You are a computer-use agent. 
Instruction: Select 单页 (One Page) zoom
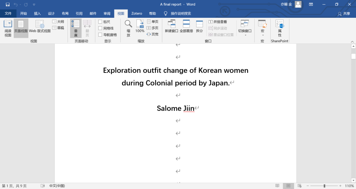[x=153, y=21]
